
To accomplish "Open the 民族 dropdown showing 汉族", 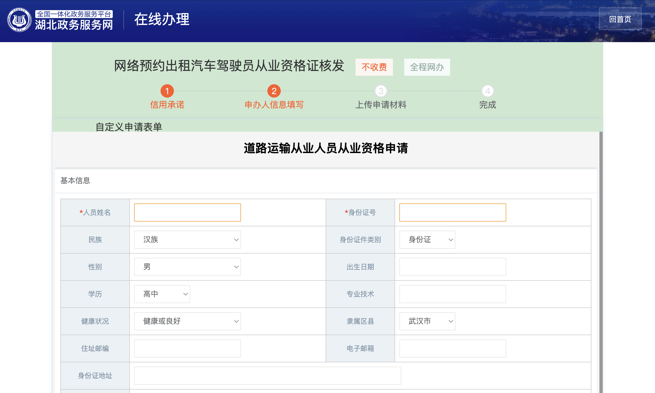I will (x=187, y=239).
